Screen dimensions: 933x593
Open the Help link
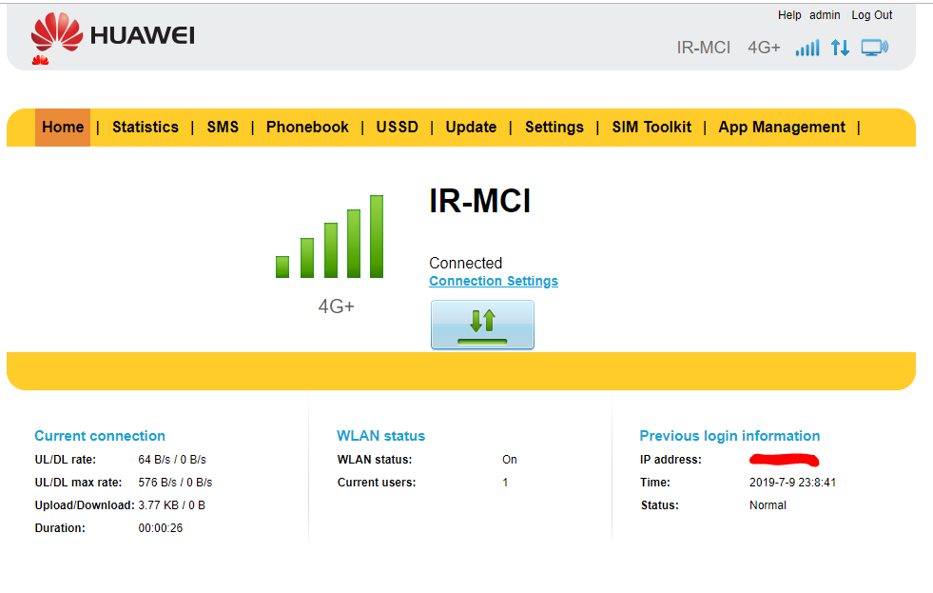(x=789, y=15)
